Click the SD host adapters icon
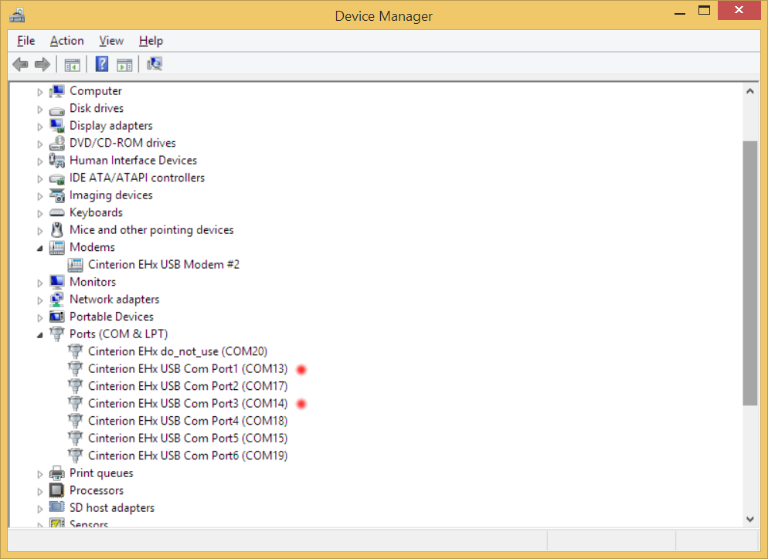 [57, 507]
